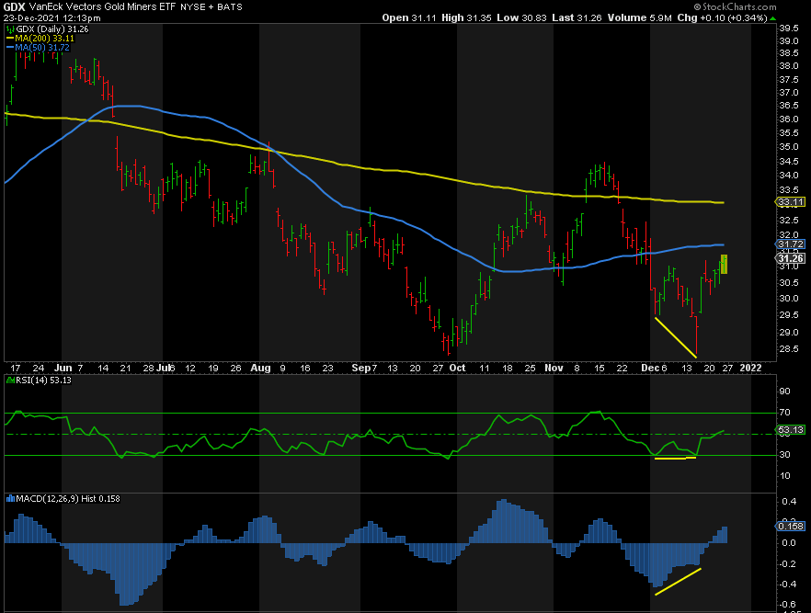The height and width of the screenshot is (613, 811).
Task: Click the 38.0 label on the price axis
Action: tap(789, 66)
